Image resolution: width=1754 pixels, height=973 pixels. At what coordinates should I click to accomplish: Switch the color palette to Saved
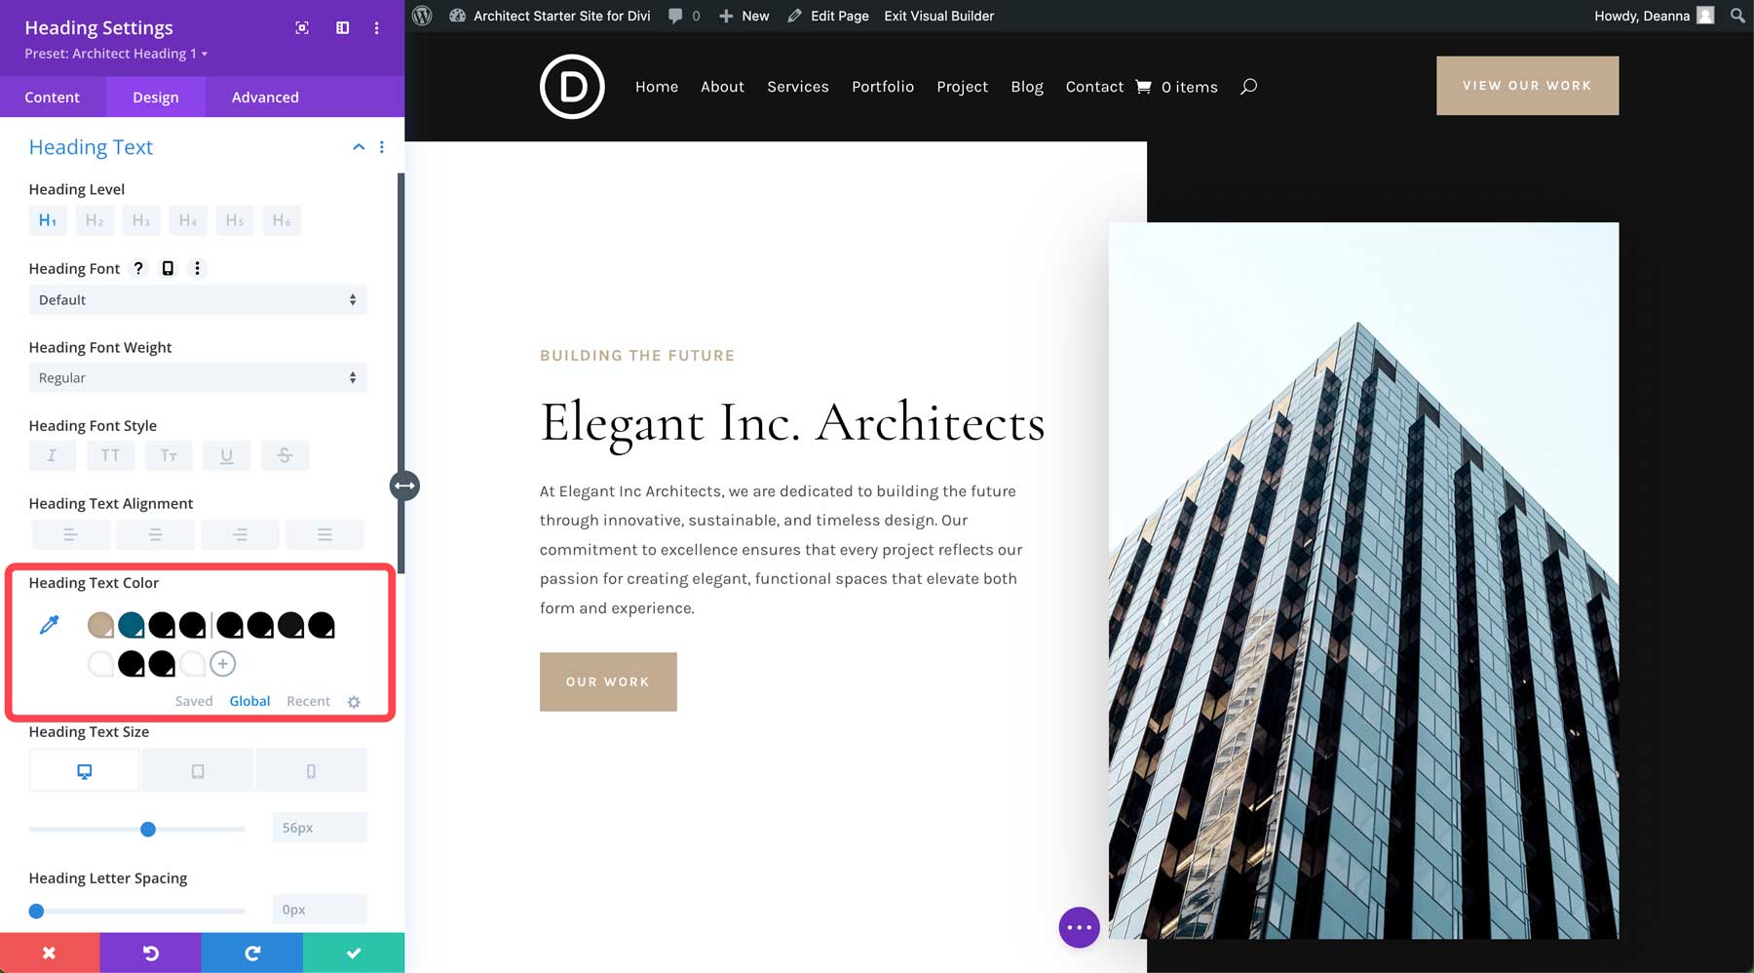(x=193, y=701)
